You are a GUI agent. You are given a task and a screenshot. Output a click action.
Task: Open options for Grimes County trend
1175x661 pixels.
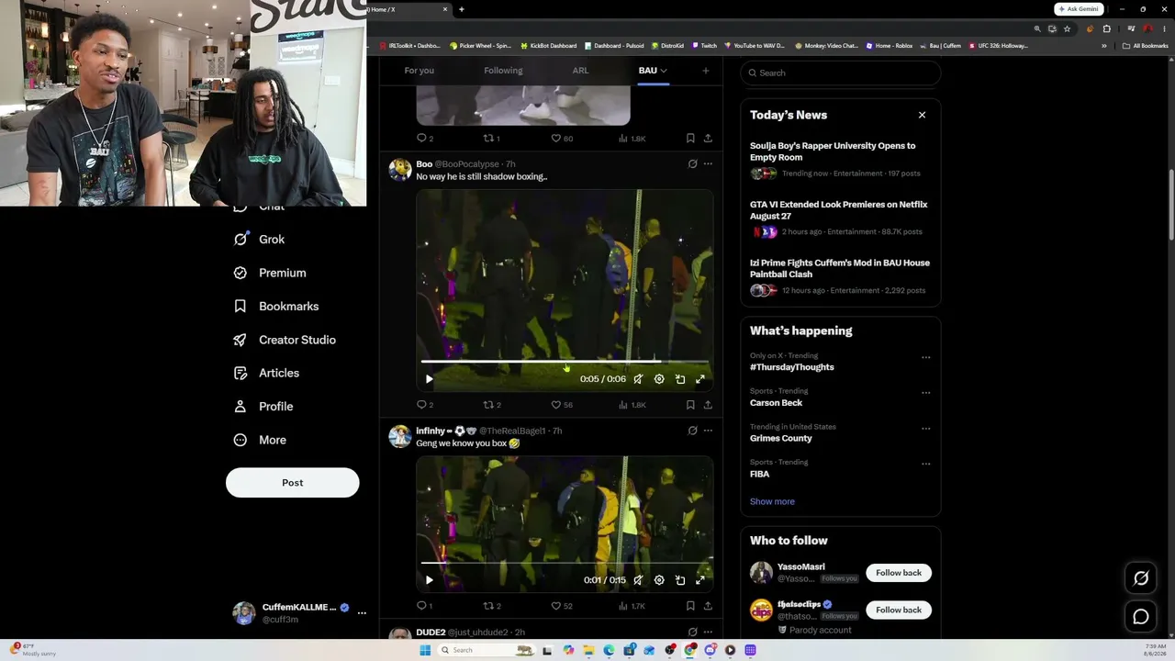point(925,429)
